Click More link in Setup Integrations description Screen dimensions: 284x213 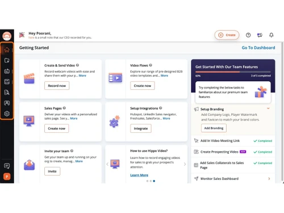(x=166, y=118)
